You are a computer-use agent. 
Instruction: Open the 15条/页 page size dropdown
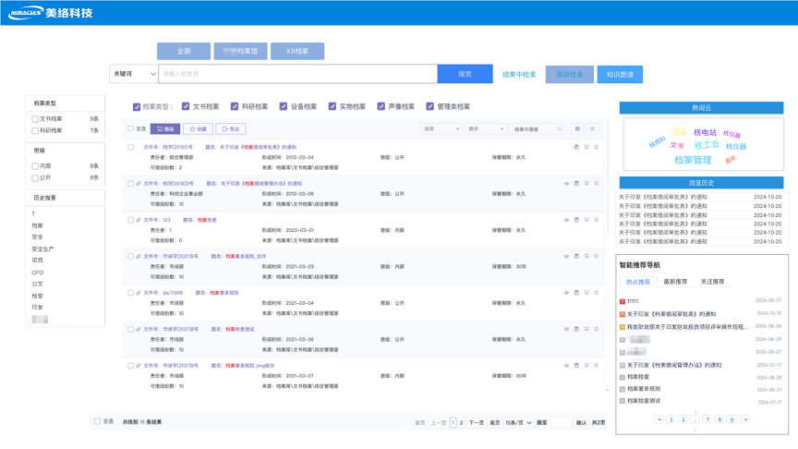(x=518, y=422)
